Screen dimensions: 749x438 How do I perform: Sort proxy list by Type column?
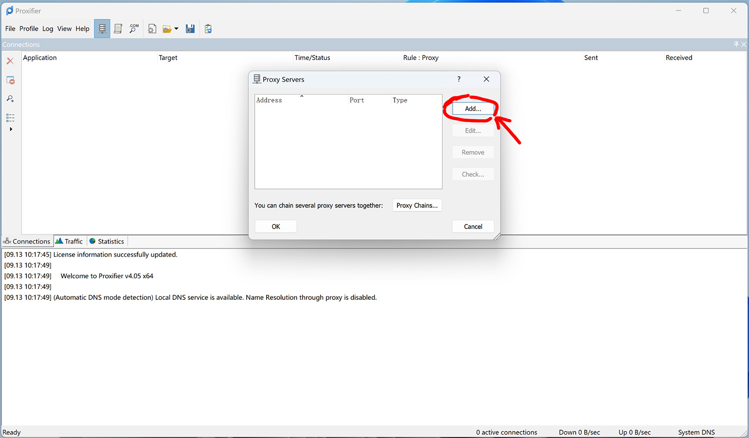(x=416, y=100)
